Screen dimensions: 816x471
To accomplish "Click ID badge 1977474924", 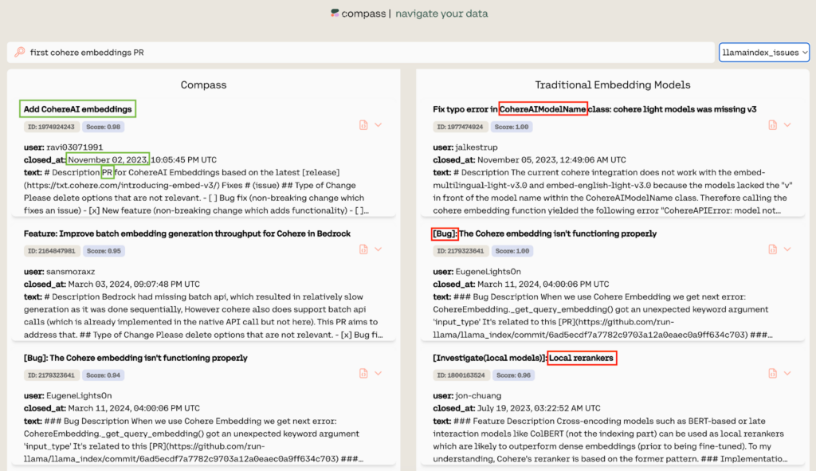I will (460, 127).
